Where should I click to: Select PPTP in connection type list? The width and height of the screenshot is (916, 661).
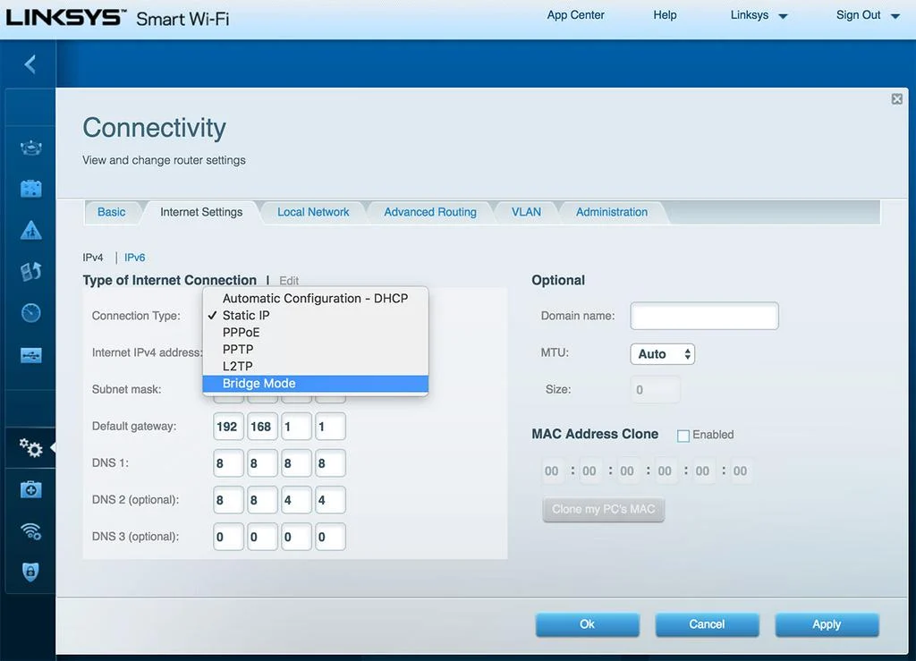coord(316,349)
